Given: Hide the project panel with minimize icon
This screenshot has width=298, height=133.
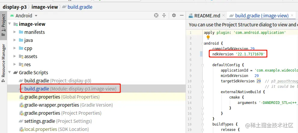Looking at the screenshot, I should 182,16.
